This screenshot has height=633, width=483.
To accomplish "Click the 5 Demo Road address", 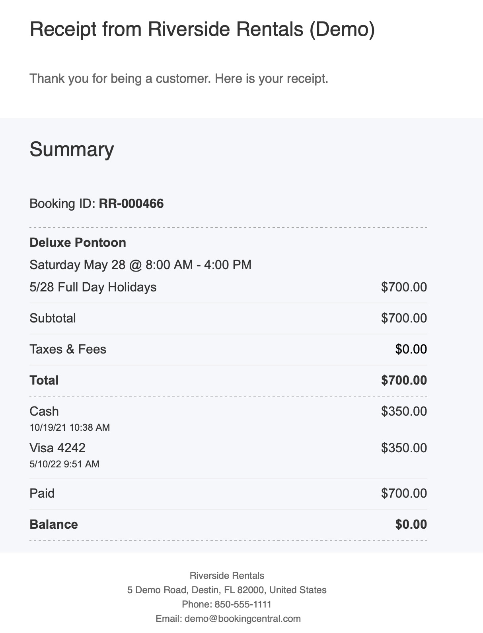I will pyautogui.click(x=227, y=590).
